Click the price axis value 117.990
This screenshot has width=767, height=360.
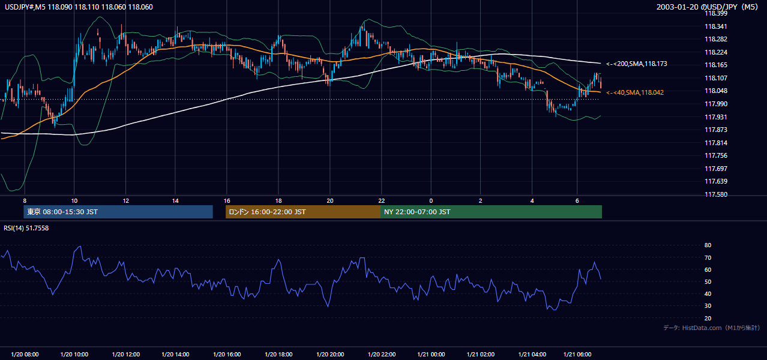[716, 104]
